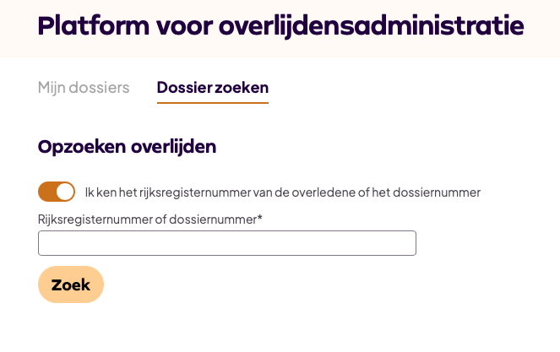Start the death record search with Zoek
560x352 pixels.
[71, 284]
